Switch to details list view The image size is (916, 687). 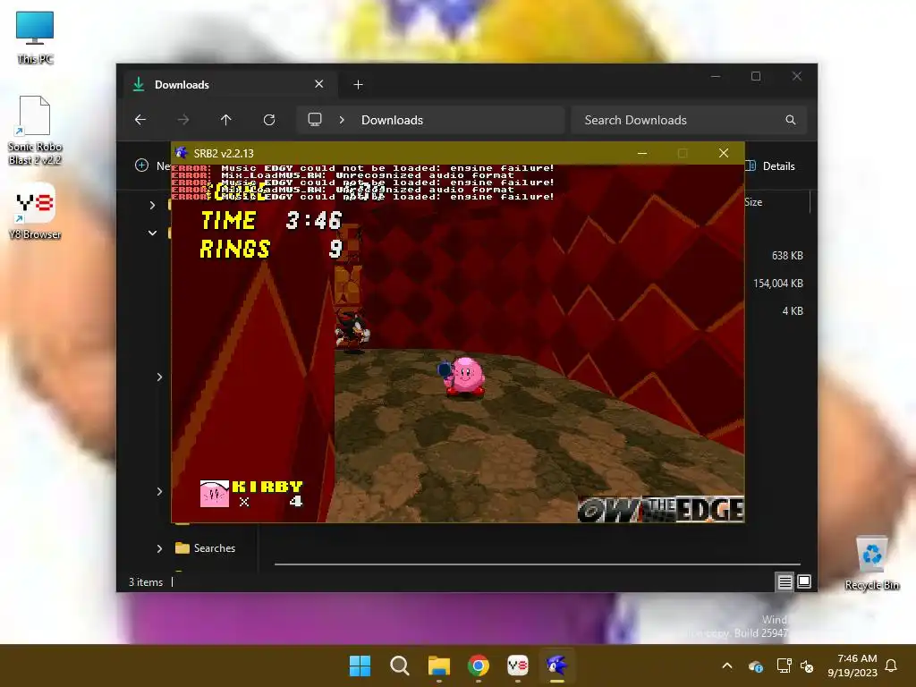tap(785, 581)
